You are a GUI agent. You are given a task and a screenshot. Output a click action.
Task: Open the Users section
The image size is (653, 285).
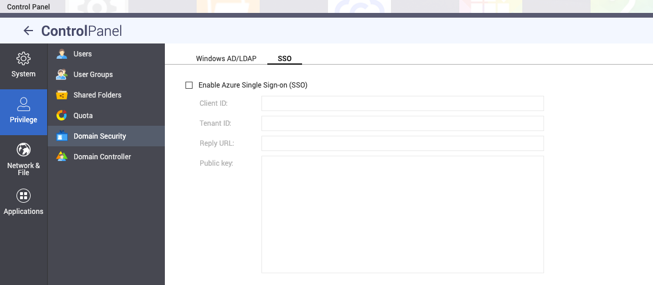coord(82,54)
